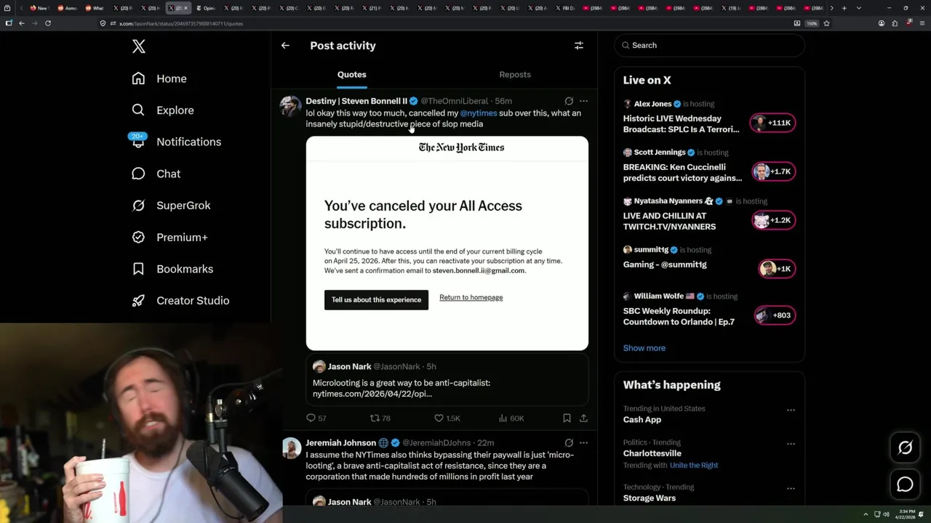Reload the page in browser toolbar
The height and width of the screenshot is (523, 931).
coord(48,23)
